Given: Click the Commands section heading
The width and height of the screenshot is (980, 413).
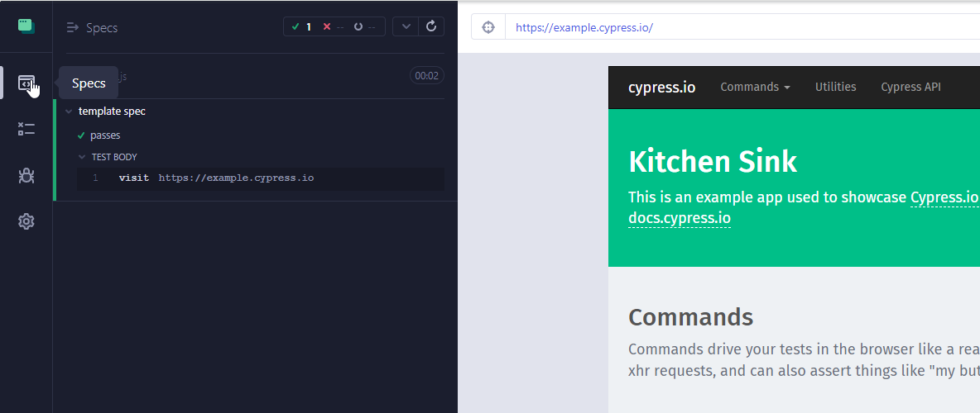Looking at the screenshot, I should click(690, 317).
